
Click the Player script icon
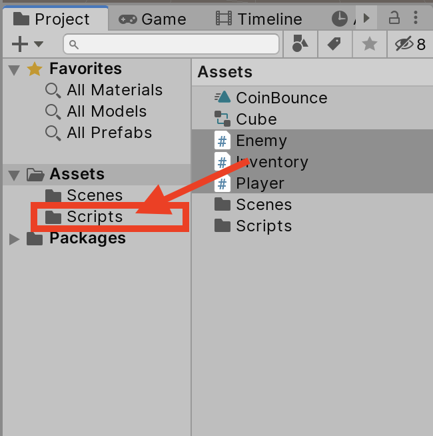tap(222, 183)
